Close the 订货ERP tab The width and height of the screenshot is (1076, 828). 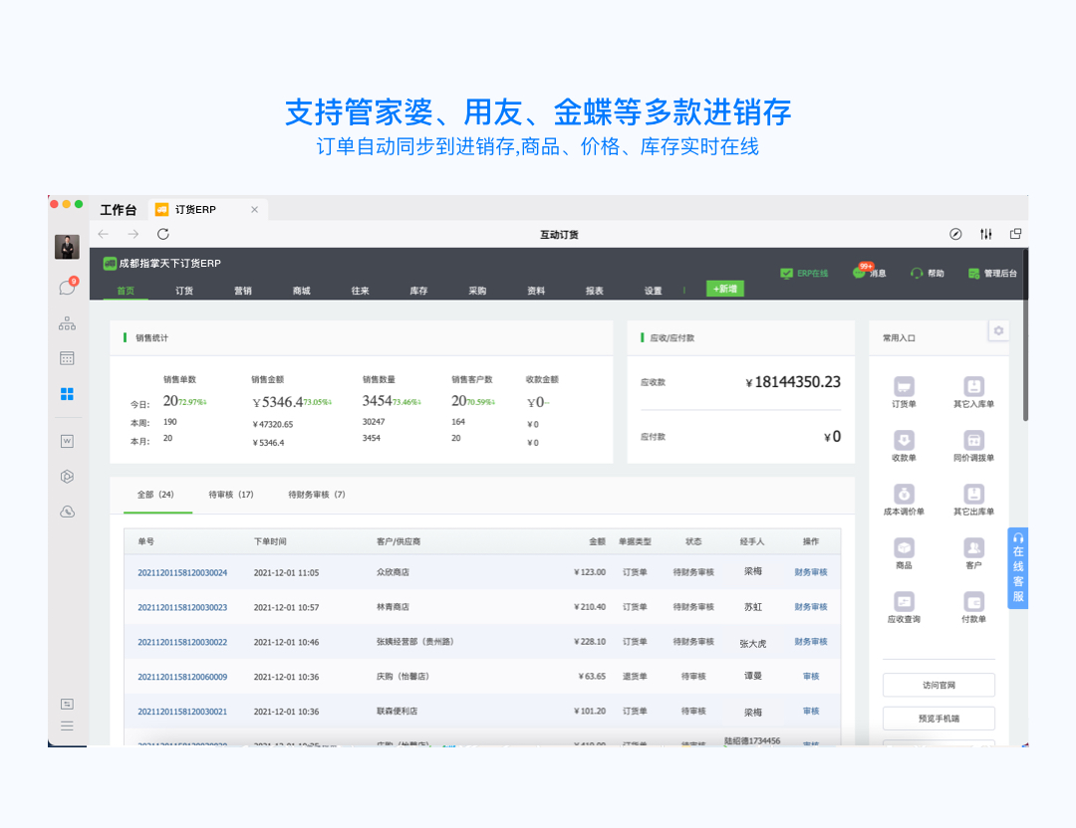[255, 210]
